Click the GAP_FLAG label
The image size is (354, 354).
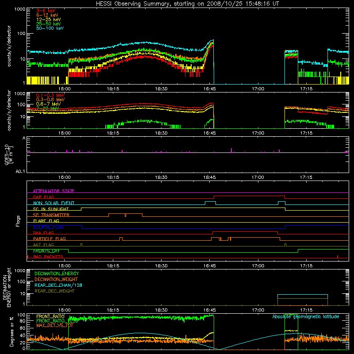[x=43, y=197]
